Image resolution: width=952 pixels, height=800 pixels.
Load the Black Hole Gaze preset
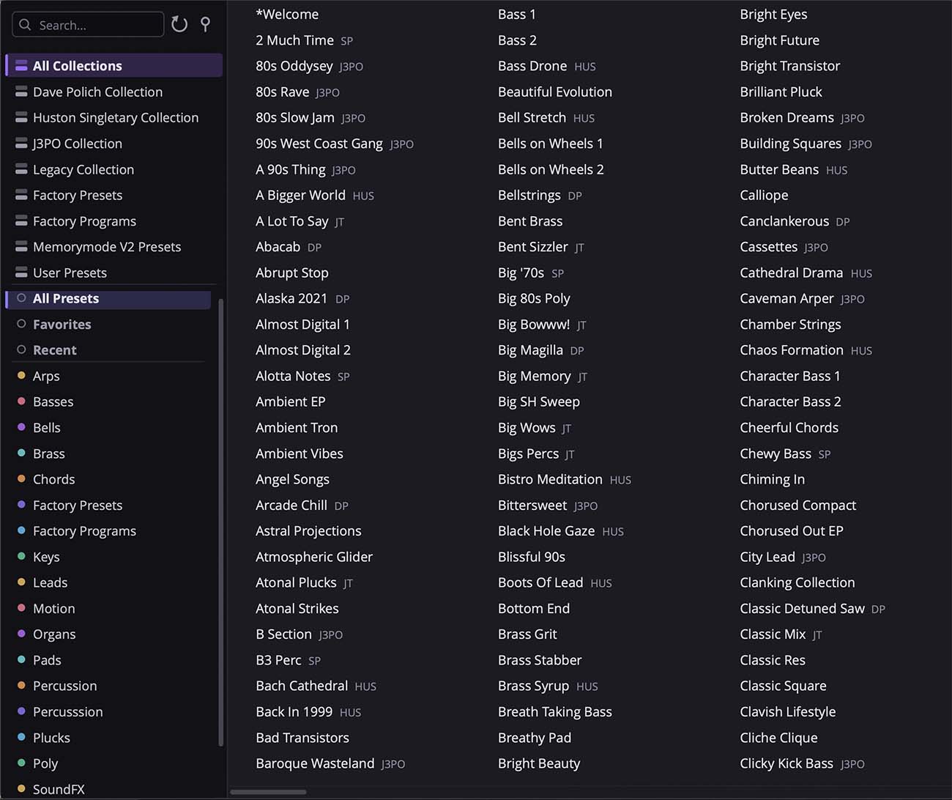pyautogui.click(x=546, y=530)
